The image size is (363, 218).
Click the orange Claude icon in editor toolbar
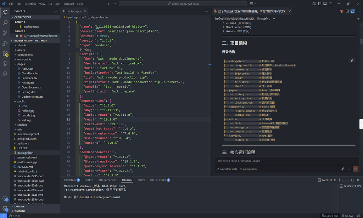(x=341, y=11)
